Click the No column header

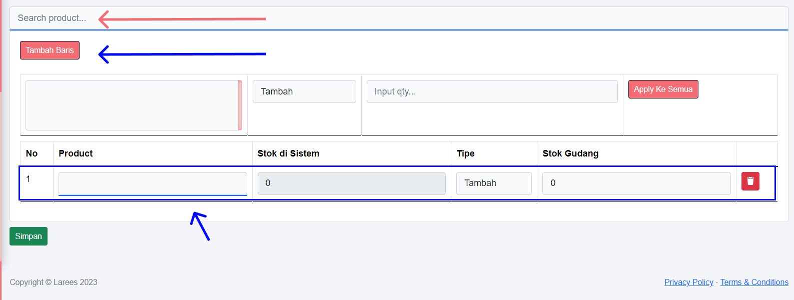(32, 153)
